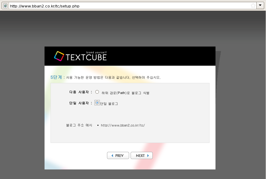Click the 단일 블로그 option text
The height and width of the screenshot is (179, 266).
pyautogui.click(x=109, y=104)
